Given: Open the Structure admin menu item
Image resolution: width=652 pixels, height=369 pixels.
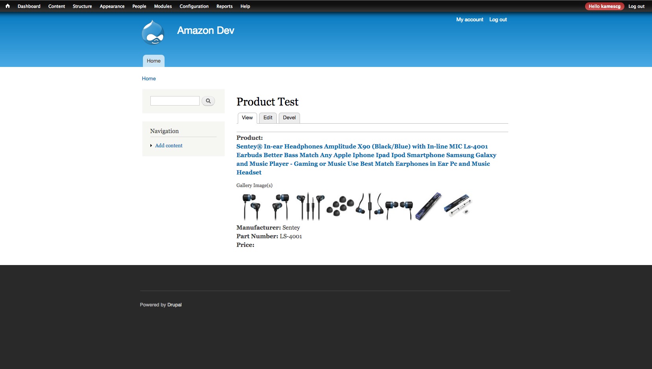Looking at the screenshot, I should [x=82, y=6].
